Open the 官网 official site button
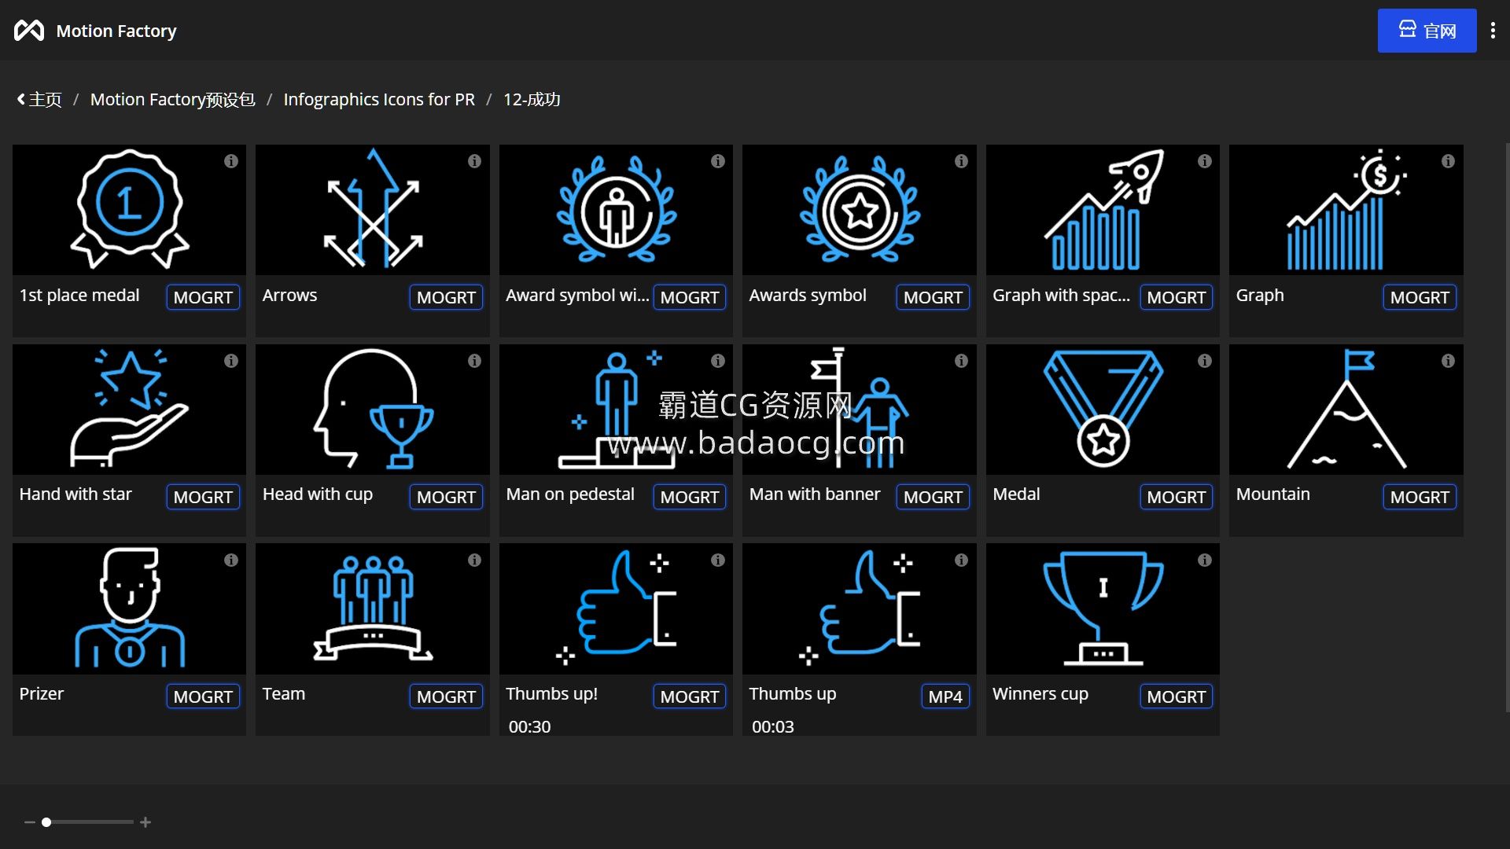 tap(1427, 31)
